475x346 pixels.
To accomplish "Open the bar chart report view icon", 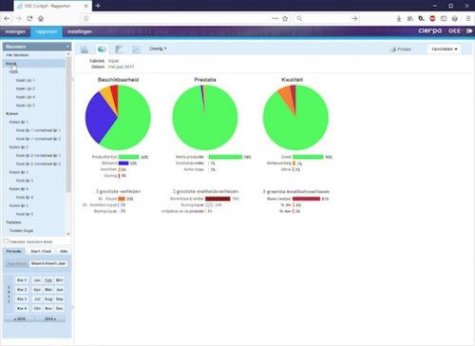I will coord(85,49).
